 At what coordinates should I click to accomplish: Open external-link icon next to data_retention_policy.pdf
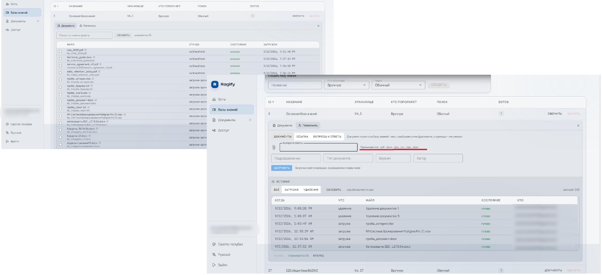(x=99, y=72)
